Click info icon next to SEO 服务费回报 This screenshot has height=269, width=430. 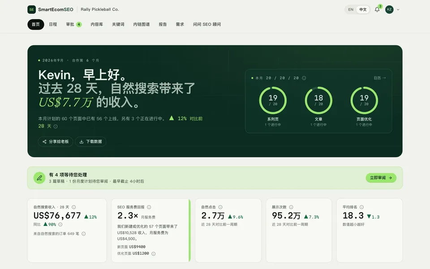(x=149, y=207)
